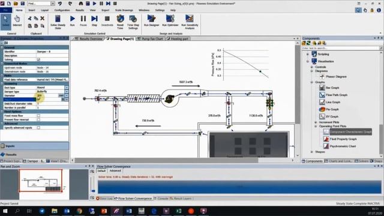
Task: Open Time Step Settings
Action: coord(133,19)
